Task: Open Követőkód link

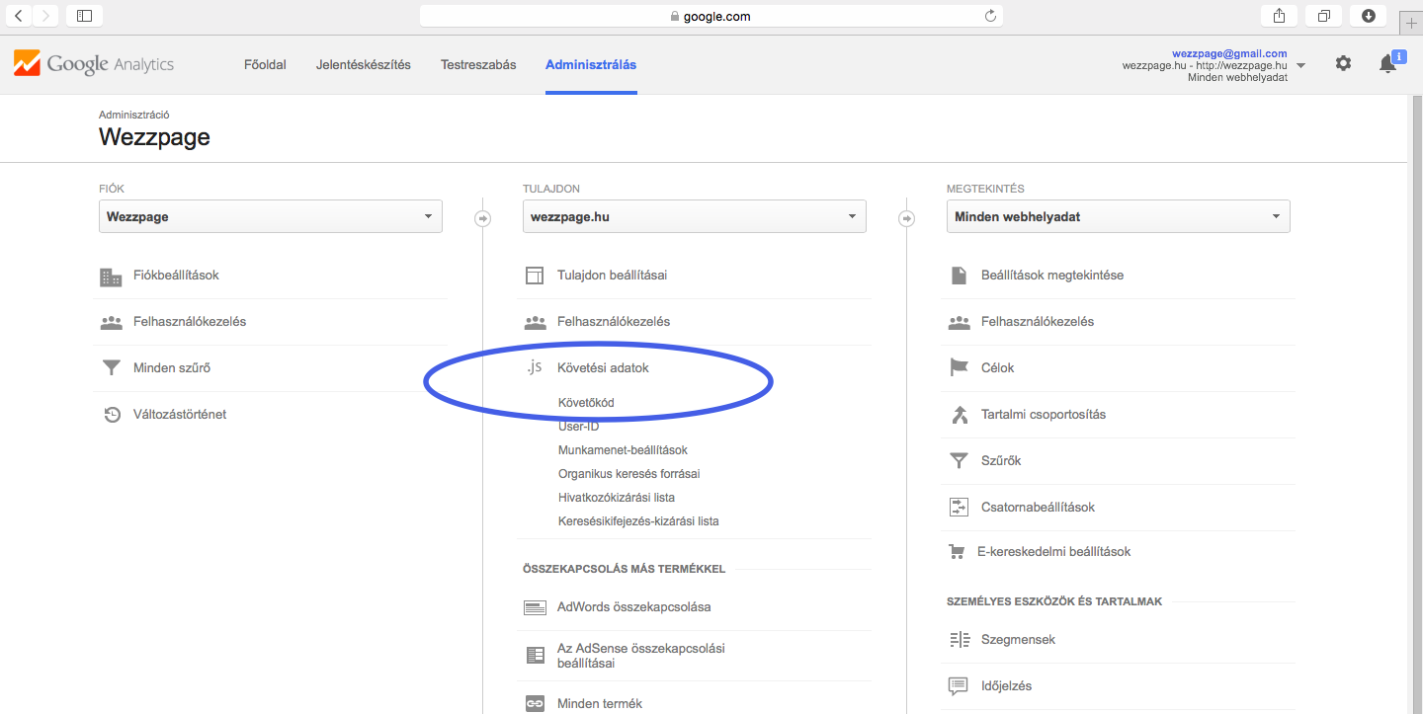Action: [586, 403]
